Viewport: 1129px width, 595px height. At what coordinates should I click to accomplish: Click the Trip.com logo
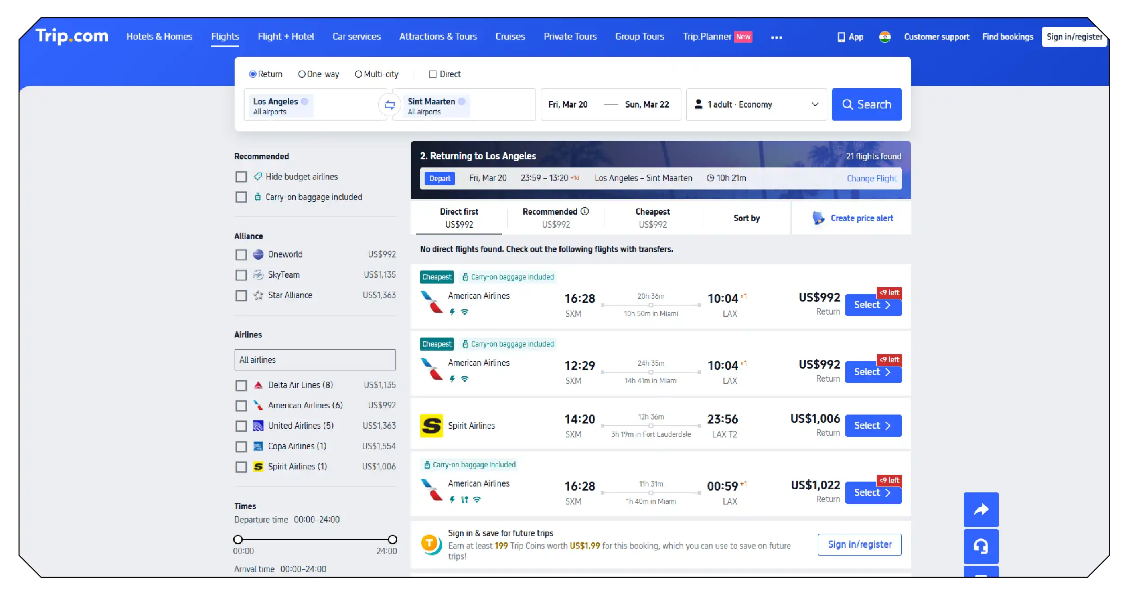[x=72, y=36]
